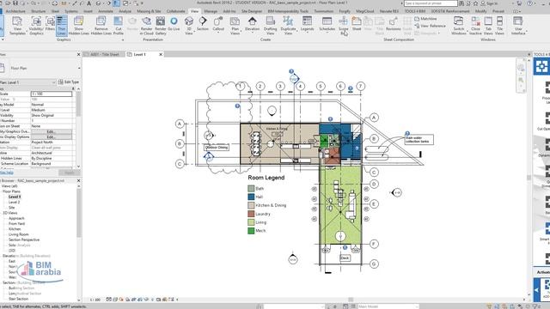Open the Render Gallery

point(161,26)
